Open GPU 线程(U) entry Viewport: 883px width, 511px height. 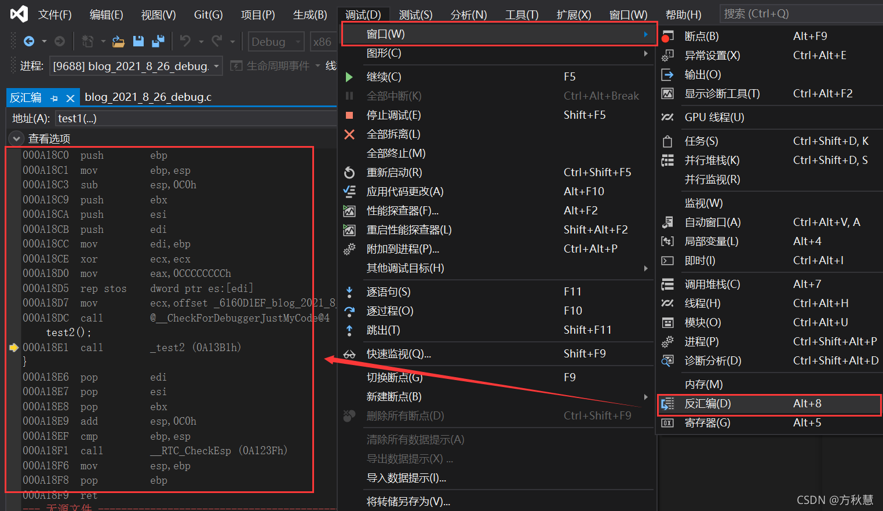pyautogui.click(x=770, y=117)
